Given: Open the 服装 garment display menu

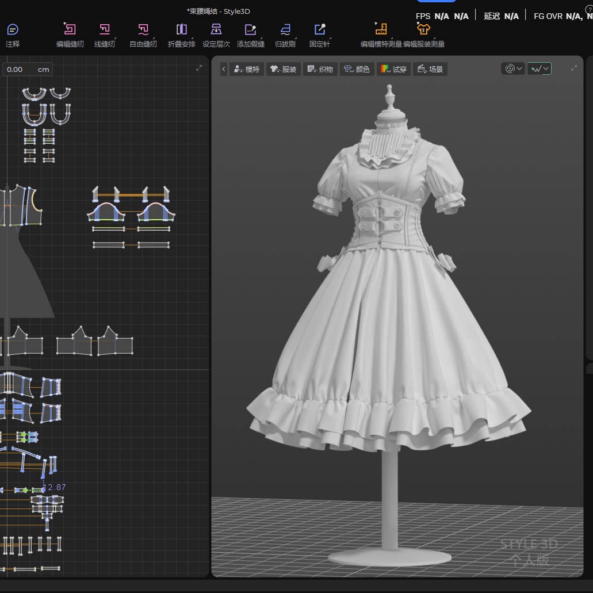Looking at the screenshot, I should pos(283,69).
